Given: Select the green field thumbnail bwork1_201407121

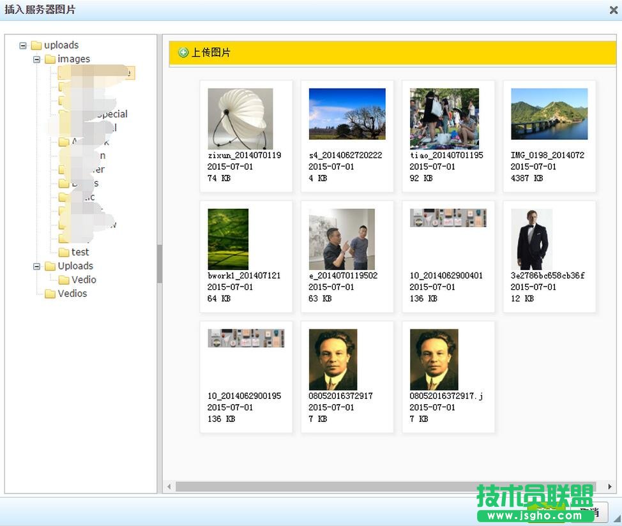Looking at the screenshot, I should (x=228, y=239).
